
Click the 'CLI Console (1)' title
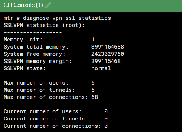[23, 5]
